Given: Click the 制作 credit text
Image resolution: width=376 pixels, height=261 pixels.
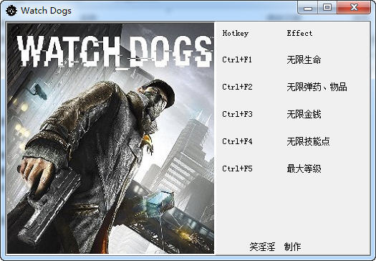Looking at the screenshot, I should tap(292, 247).
